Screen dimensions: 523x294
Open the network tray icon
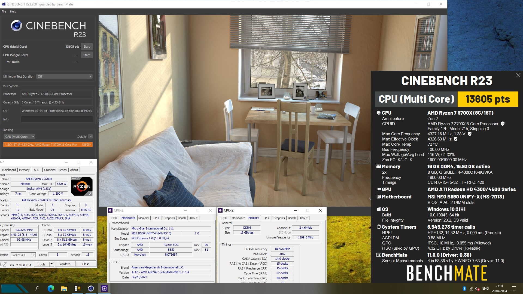click(x=471, y=289)
